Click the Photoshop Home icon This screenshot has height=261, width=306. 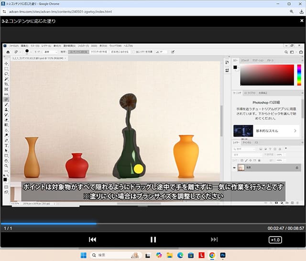click(x=8, y=52)
